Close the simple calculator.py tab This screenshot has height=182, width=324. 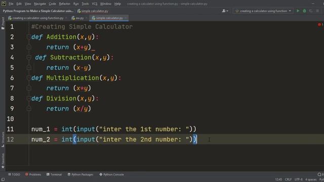pyautogui.click(x=126, y=18)
